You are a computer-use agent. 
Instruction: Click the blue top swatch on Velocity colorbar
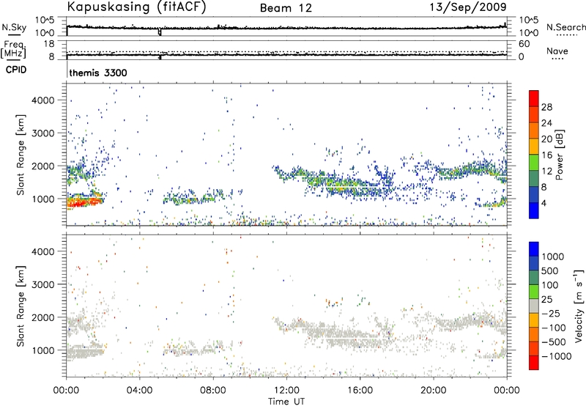(x=534, y=249)
